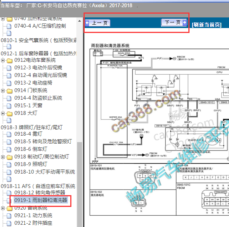The width and height of the screenshot is (229, 227).
Task: Open 0918-5 转向及危险警报灯 page
Action: (x=43, y=141)
